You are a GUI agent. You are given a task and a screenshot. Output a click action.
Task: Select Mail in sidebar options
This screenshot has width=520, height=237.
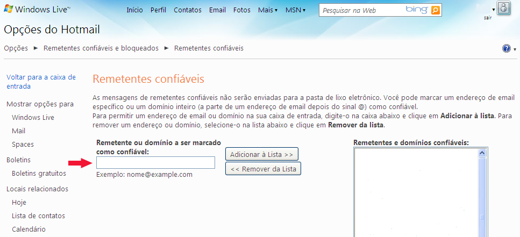[x=19, y=131]
